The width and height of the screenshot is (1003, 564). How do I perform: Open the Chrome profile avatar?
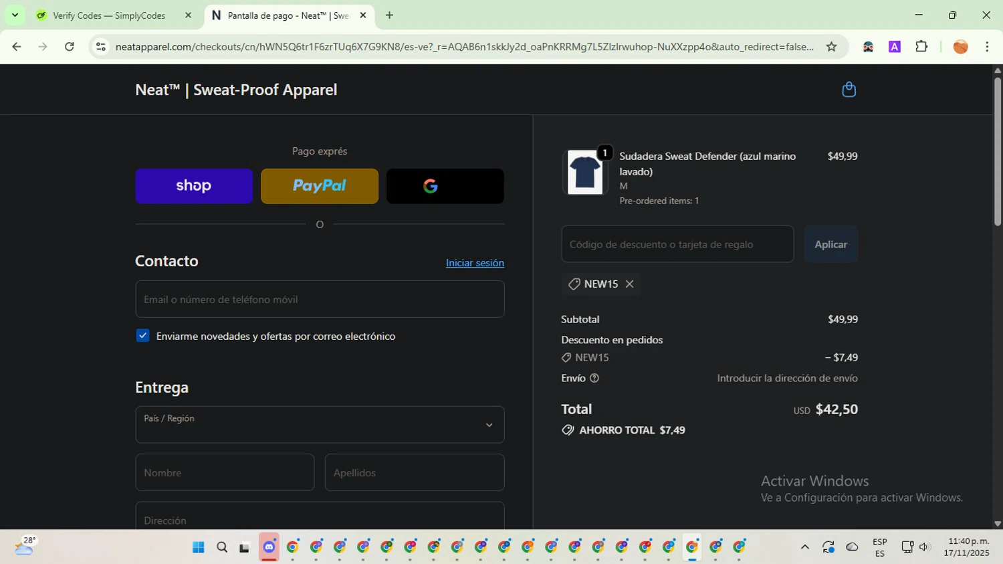tap(961, 47)
